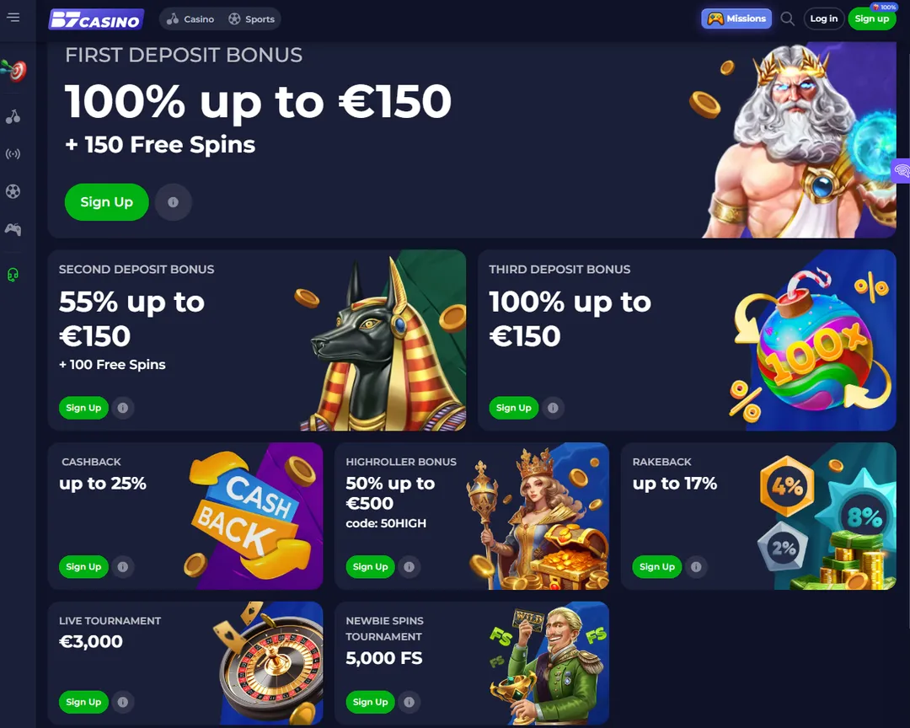Image resolution: width=910 pixels, height=728 pixels.
Task: Show info for Cashback offer
Action: (x=122, y=566)
